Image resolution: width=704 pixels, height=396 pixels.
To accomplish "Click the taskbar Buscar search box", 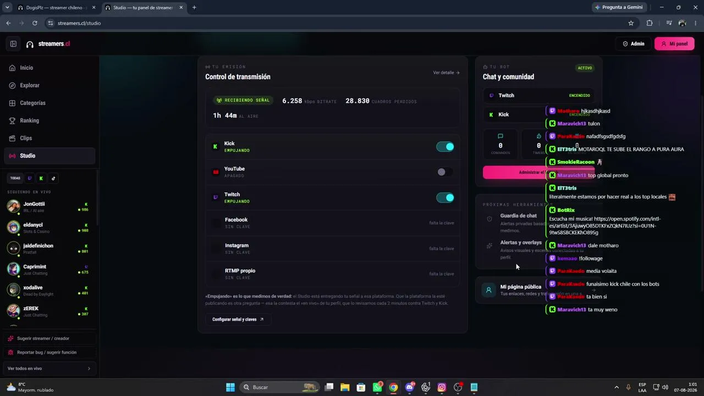I will (280, 387).
